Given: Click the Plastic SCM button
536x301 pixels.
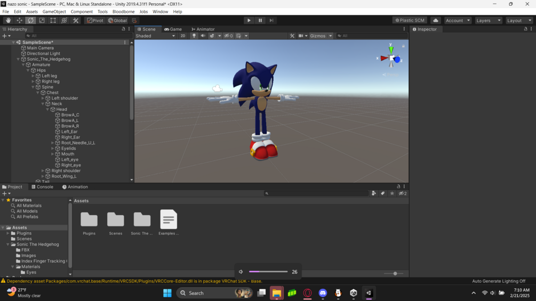Looking at the screenshot, I should tap(410, 20).
